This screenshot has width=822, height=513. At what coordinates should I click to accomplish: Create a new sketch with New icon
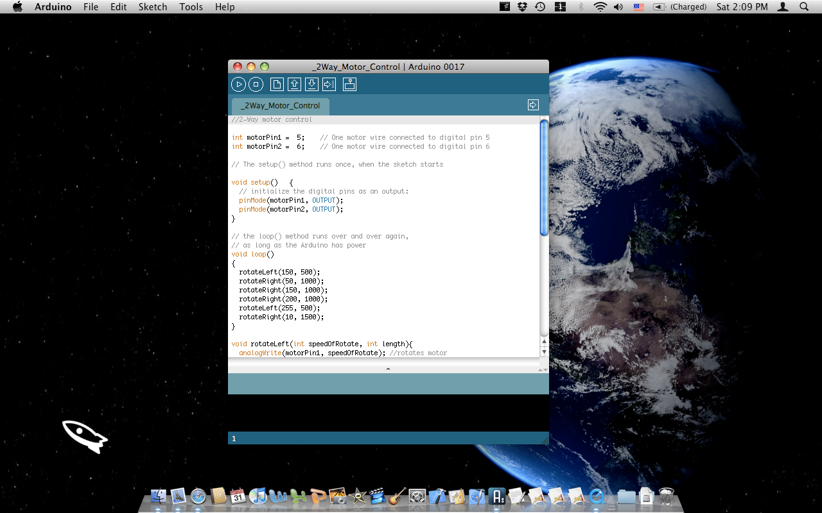pyautogui.click(x=277, y=84)
